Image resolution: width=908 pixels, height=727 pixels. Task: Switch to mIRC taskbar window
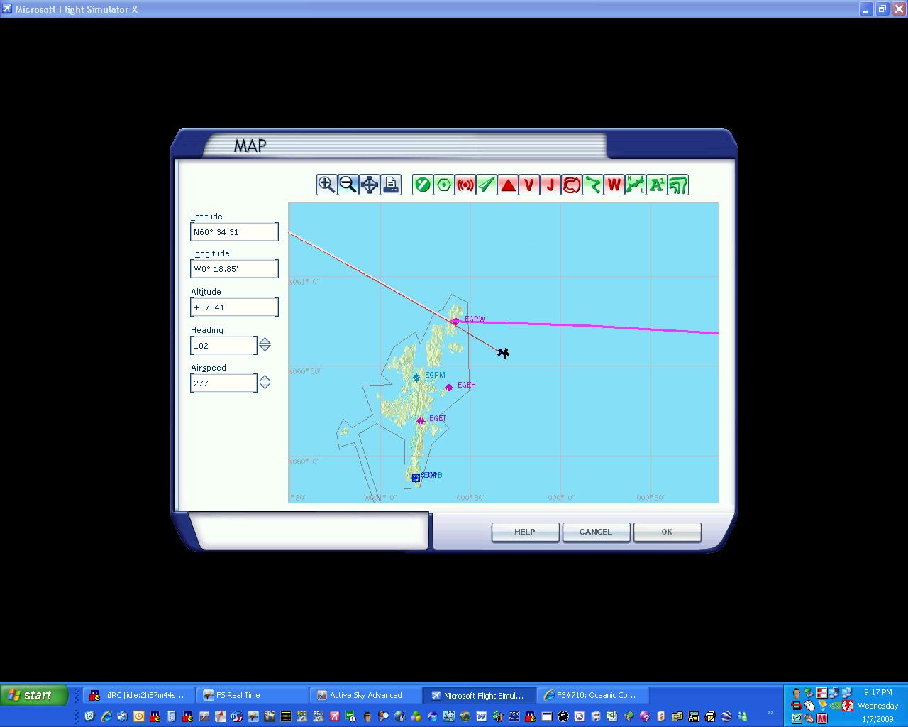pos(138,695)
